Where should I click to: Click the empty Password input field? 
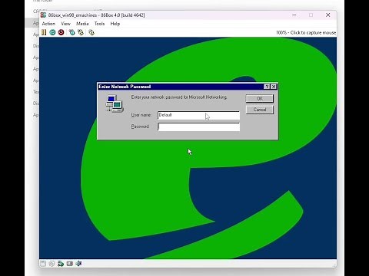click(x=198, y=127)
